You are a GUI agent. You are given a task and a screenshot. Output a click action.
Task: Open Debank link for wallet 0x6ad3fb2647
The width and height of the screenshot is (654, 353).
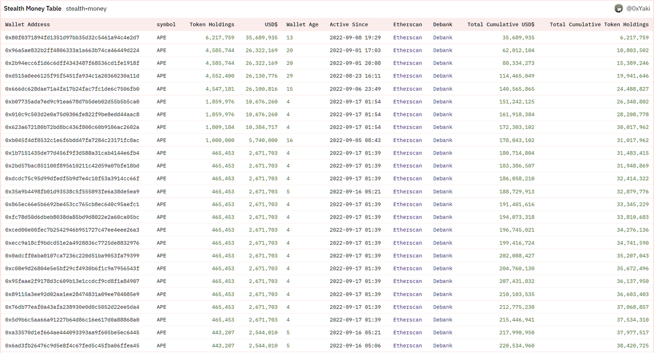tap(443, 345)
